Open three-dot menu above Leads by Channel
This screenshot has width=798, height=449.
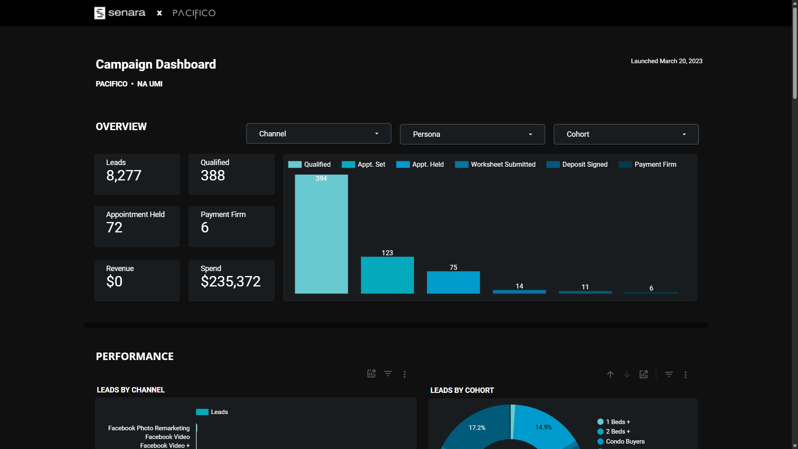[404, 374]
